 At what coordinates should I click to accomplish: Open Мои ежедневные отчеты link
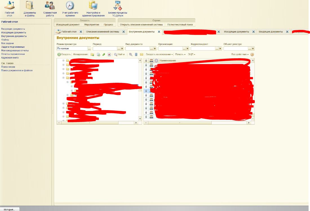pyautogui.click(x=15, y=51)
